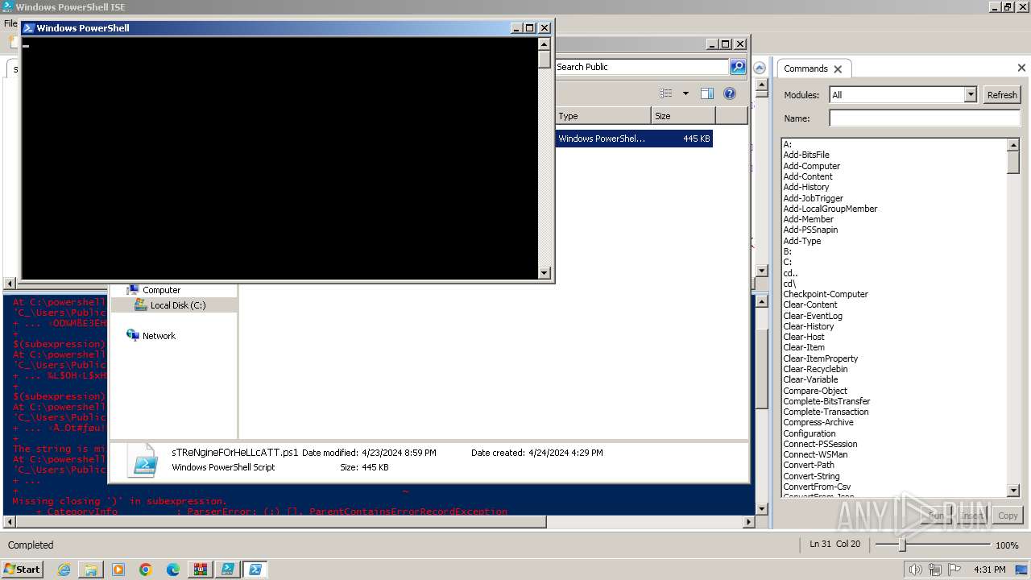Select Add-JobTrigger command

click(x=814, y=198)
